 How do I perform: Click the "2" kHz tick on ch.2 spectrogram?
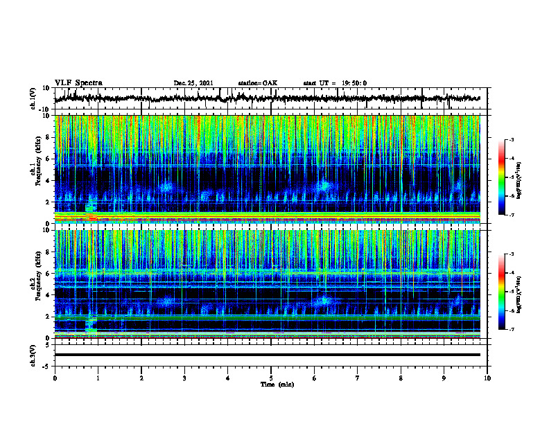click(49, 317)
